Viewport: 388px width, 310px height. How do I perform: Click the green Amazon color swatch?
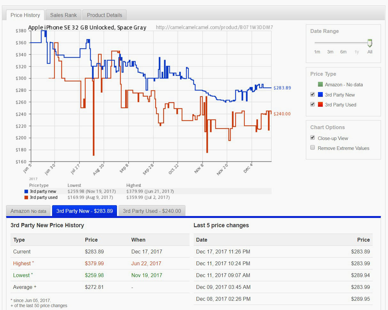pos(320,85)
